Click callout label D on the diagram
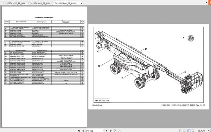The height and width of the screenshot is (132, 211). [x=146, y=49]
